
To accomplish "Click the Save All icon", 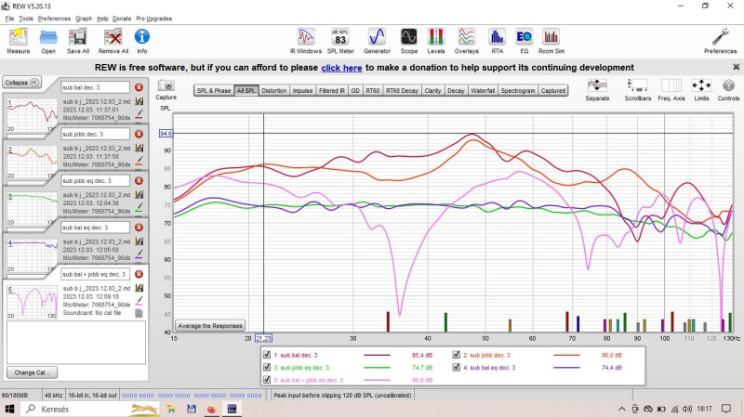I will tap(78, 41).
